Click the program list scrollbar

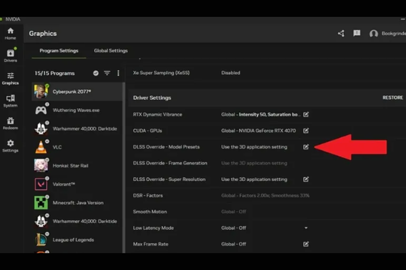pos(124,167)
